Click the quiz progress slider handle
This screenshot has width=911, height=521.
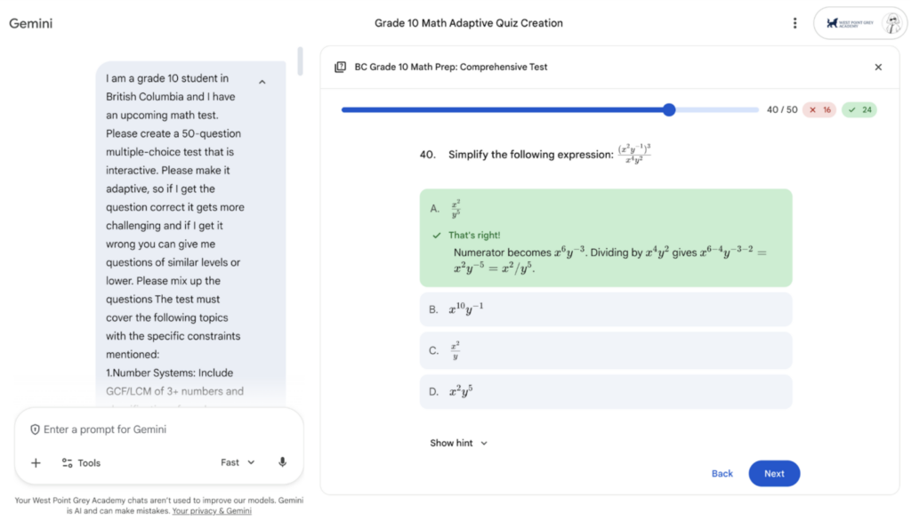(669, 109)
